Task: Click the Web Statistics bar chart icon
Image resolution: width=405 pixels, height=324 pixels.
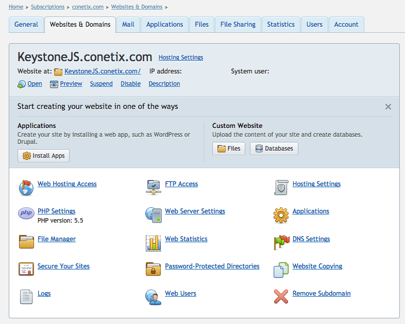Action: 154,243
